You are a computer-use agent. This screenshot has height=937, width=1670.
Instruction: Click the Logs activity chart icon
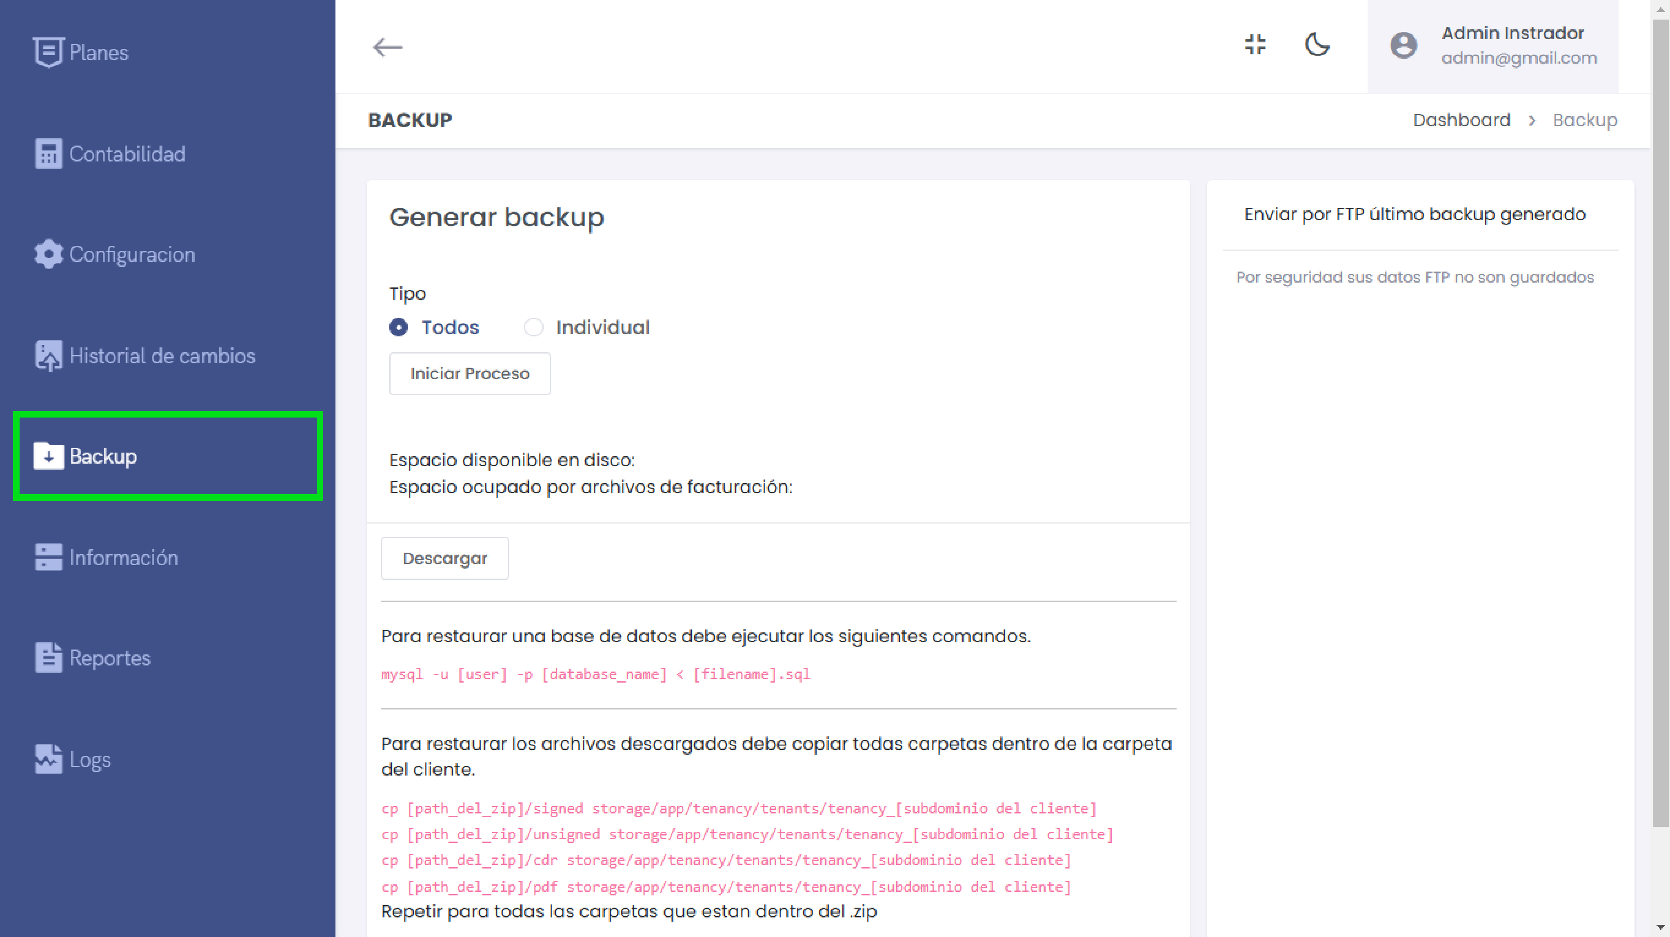(x=48, y=759)
